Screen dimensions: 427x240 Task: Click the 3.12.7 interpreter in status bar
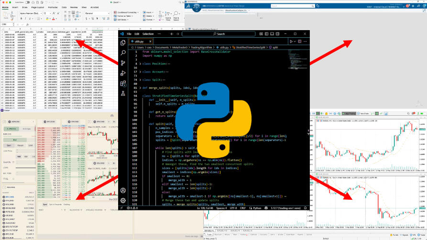pos(285,208)
